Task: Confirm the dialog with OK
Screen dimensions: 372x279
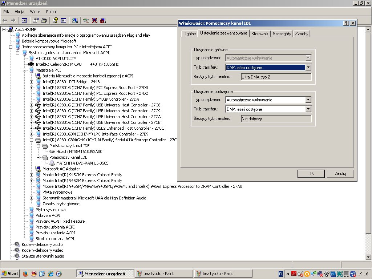Action: point(311,174)
